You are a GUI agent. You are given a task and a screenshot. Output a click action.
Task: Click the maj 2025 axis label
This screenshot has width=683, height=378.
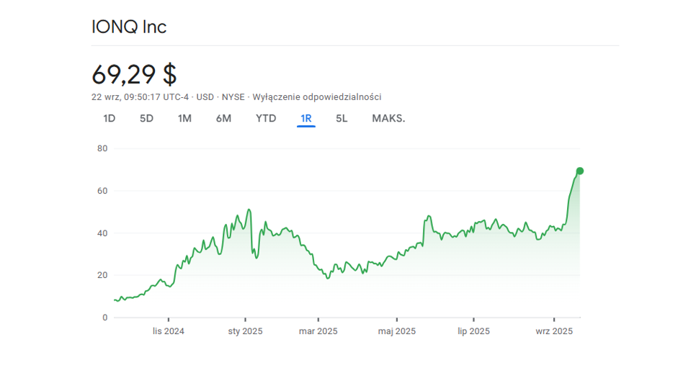tap(397, 331)
